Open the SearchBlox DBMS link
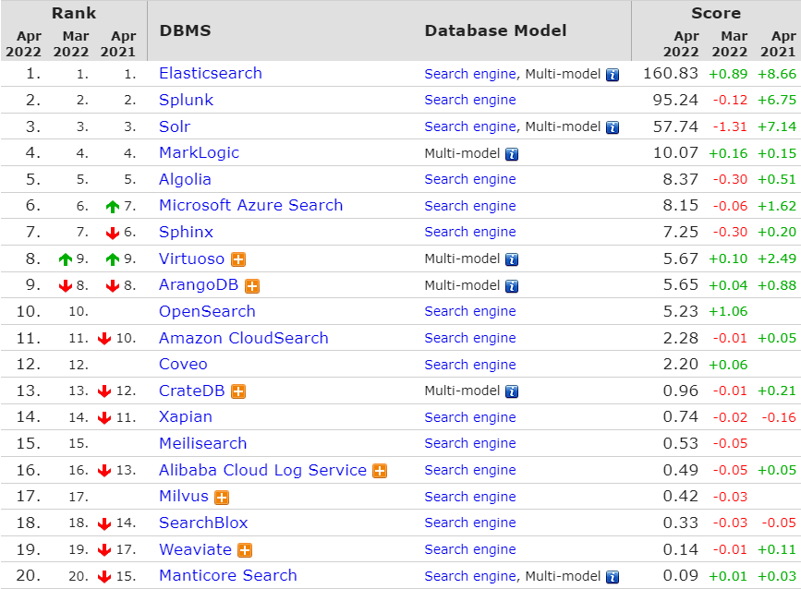Viewport: 801px width, 589px height. coord(203,523)
